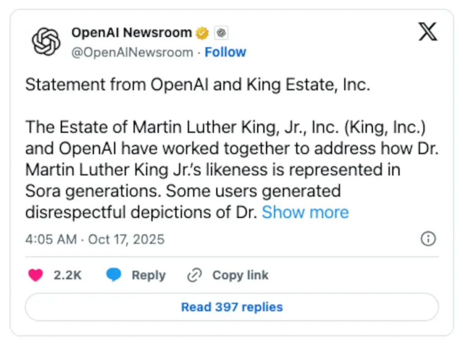The width and height of the screenshot is (463, 346).
Task: Click the 2.2K likes count
Action: (68, 275)
